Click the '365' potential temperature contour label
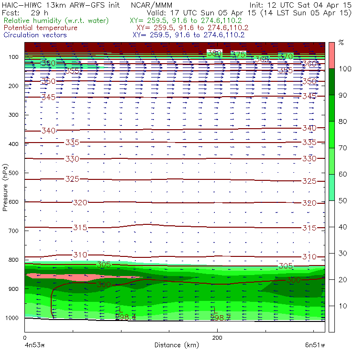The height and width of the screenshot is (354, 354). pyautogui.click(x=262, y=59)
